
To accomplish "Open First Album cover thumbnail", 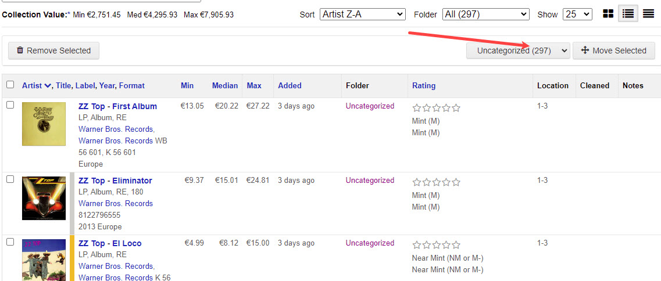I will click(44, 124).
